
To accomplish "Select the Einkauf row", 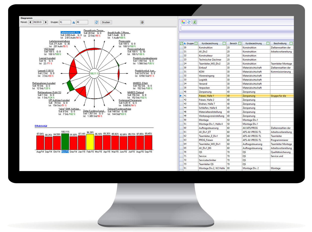I will [x=237, y=68].
